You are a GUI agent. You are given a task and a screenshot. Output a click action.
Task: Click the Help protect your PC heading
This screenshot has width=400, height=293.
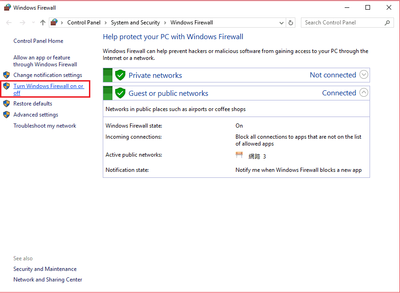[173, 37]
